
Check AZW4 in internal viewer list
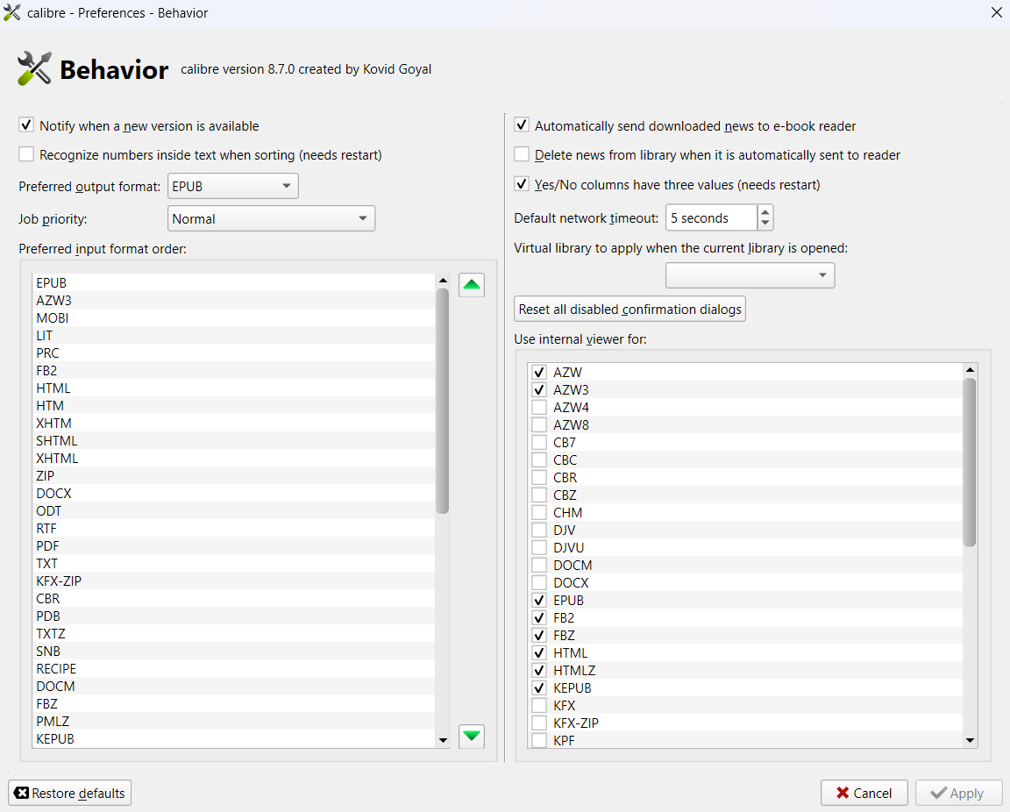[x=539, y=407]
